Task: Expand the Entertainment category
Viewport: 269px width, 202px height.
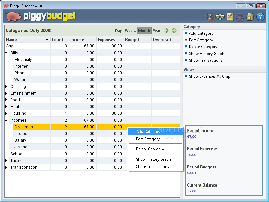Action: click(x=6, y=93)
